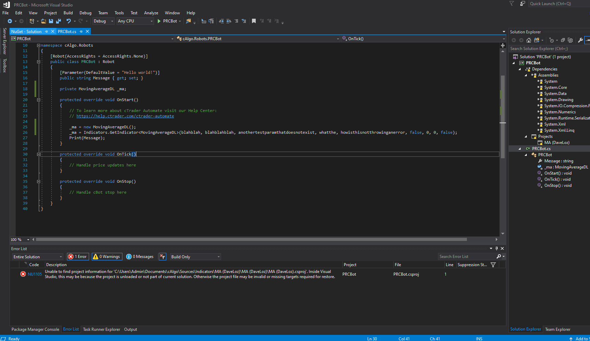Open the ctrader-automate help link in code
This screenshot has height=341, width=590.
[125, 116]
